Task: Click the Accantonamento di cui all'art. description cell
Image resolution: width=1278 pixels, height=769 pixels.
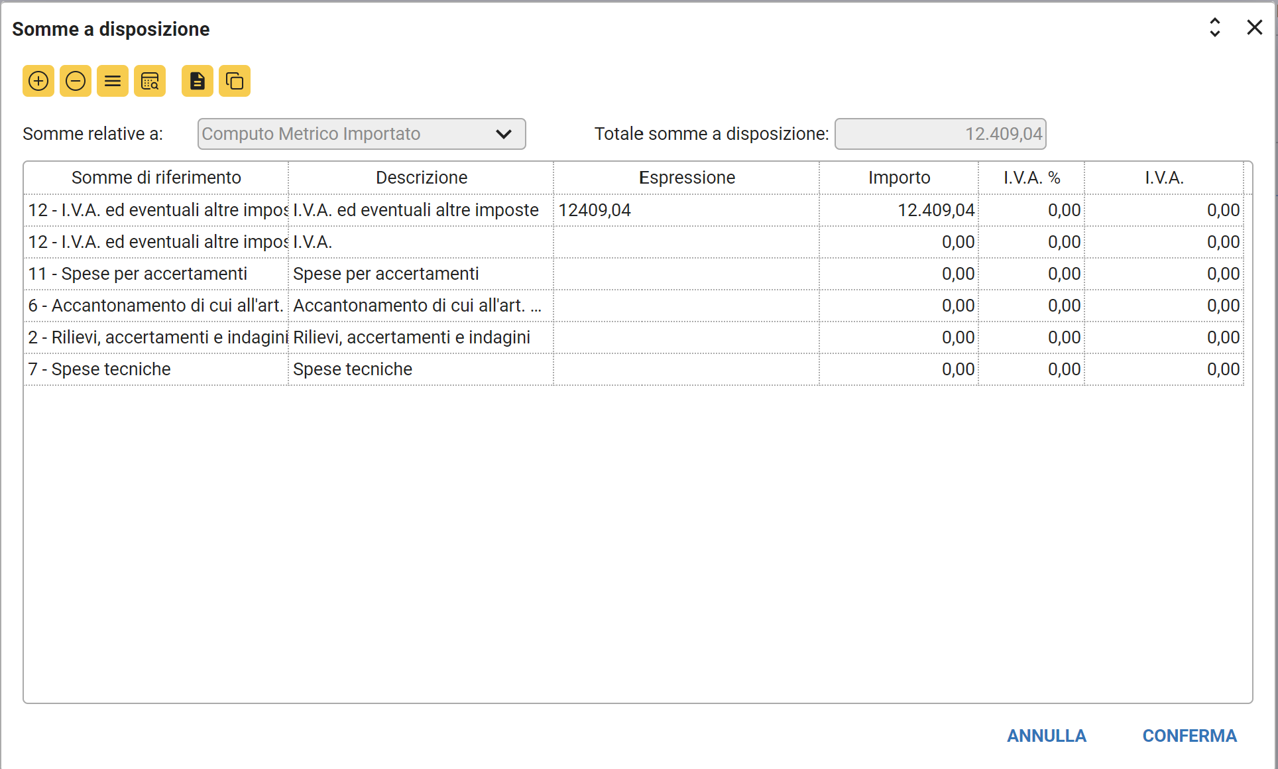Action: tap(420, 306)
